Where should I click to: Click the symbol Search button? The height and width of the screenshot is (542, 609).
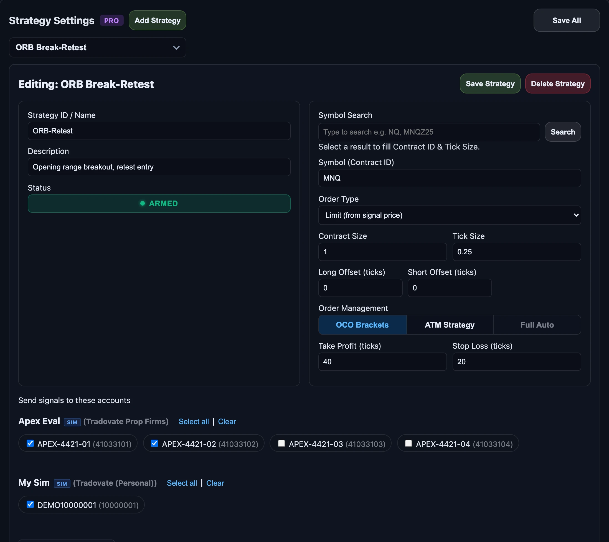click(x=563, y=132)
